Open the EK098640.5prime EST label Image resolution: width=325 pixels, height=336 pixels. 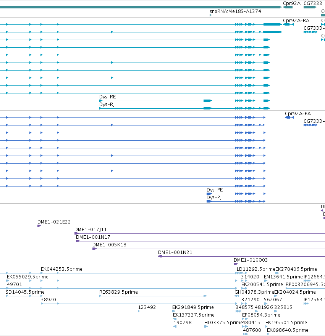coord(288,330)
